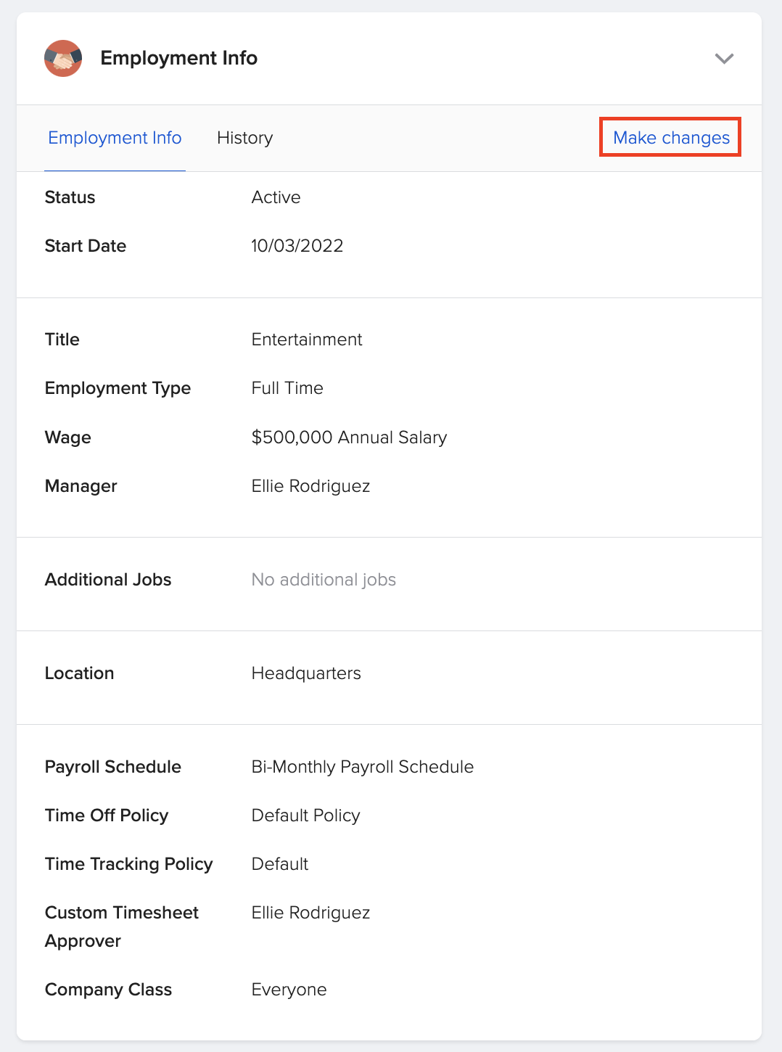
Task: Click Bi-Monthly Payroll Schedule value
Action: 362,766
